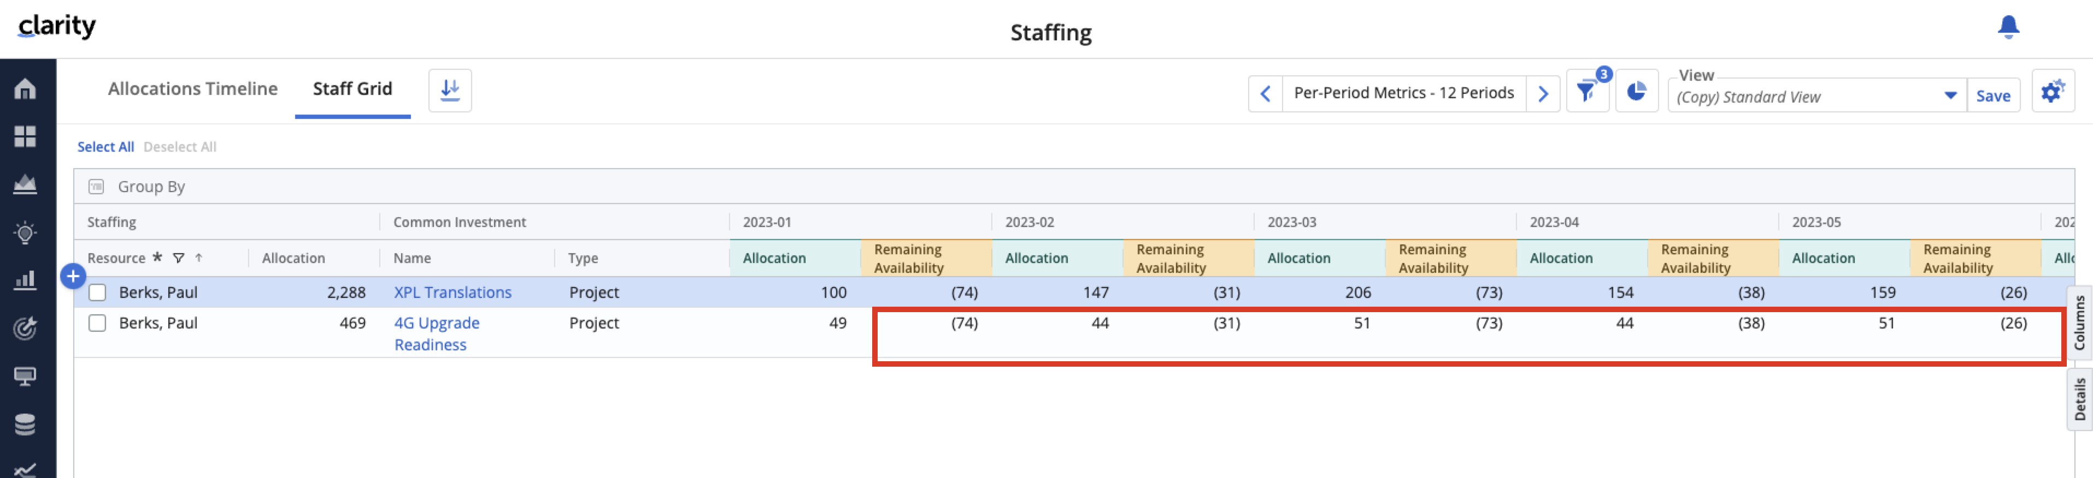
Task: Open the lightbulb ideas icon in sidebar
Action: pyautogui.click(x=25, y=233)
